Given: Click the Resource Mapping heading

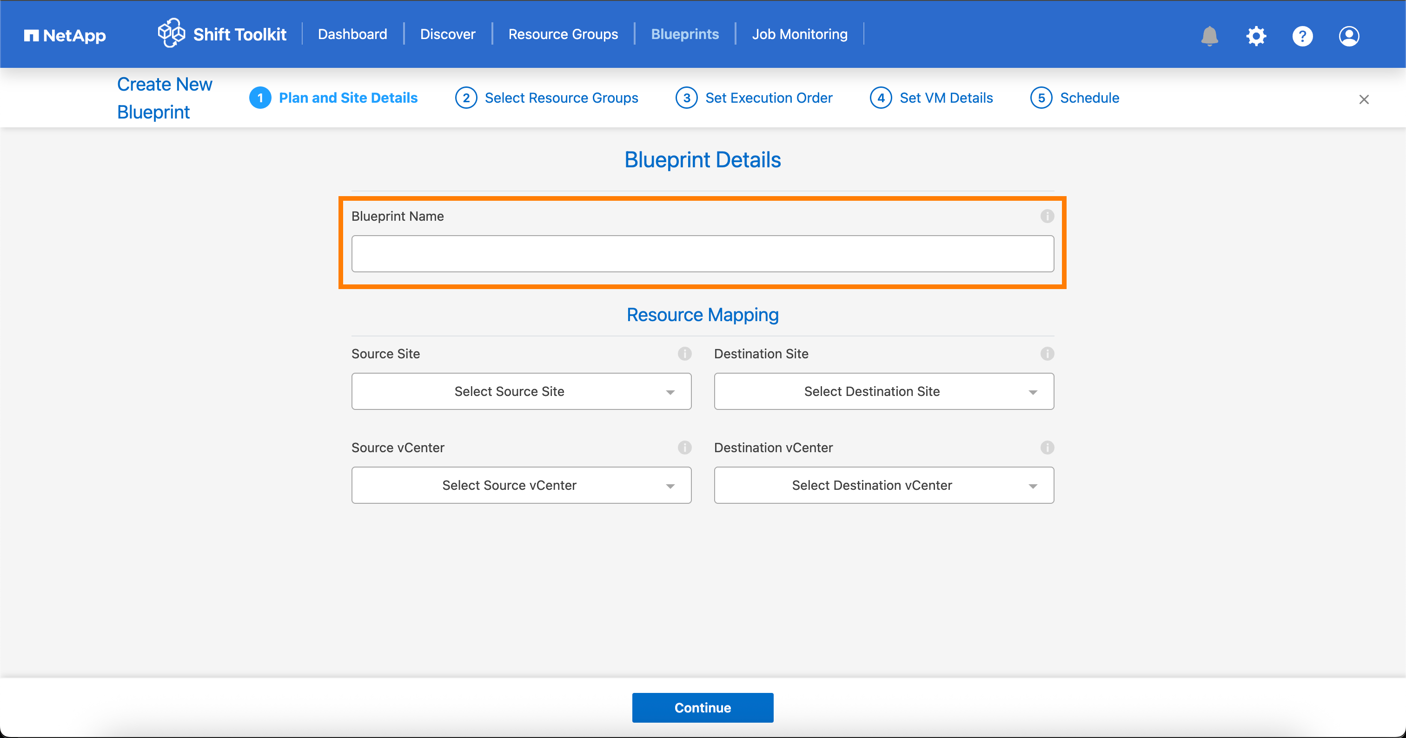Looking at the screenshot, I should (703, 315).
